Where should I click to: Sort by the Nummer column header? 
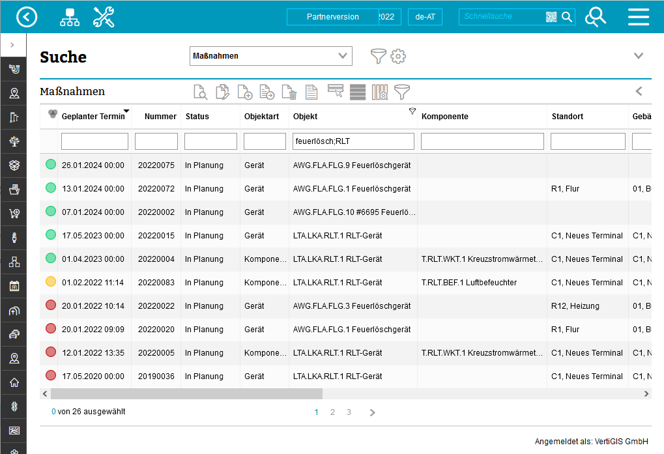coord(160,117)
